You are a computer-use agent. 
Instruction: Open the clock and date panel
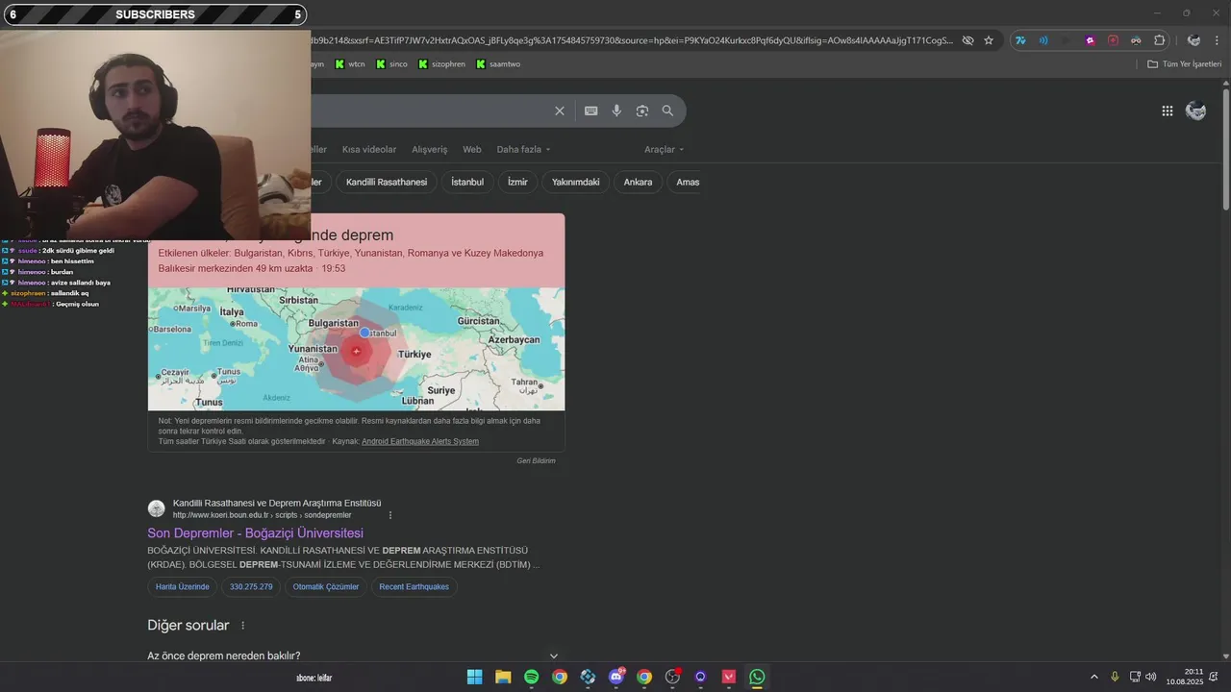tap(1185, 677)
